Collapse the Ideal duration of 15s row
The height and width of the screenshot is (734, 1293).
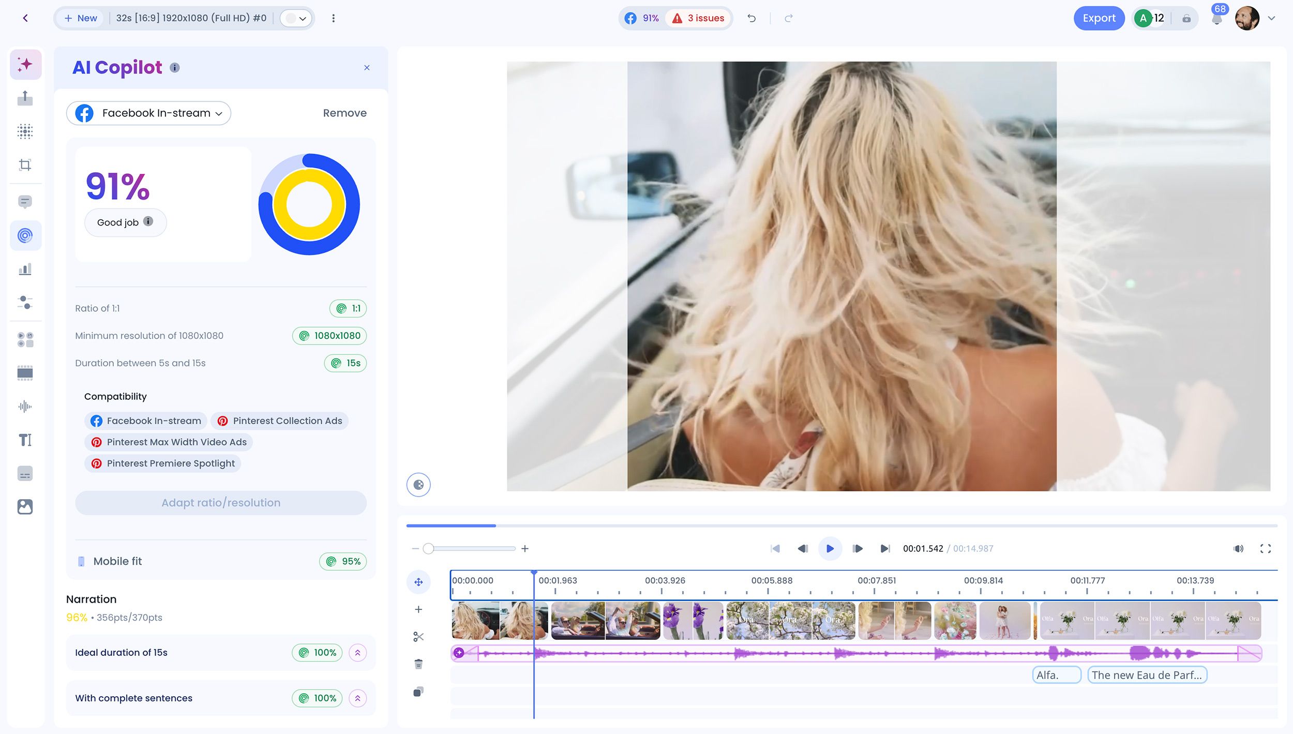[357, 653]
